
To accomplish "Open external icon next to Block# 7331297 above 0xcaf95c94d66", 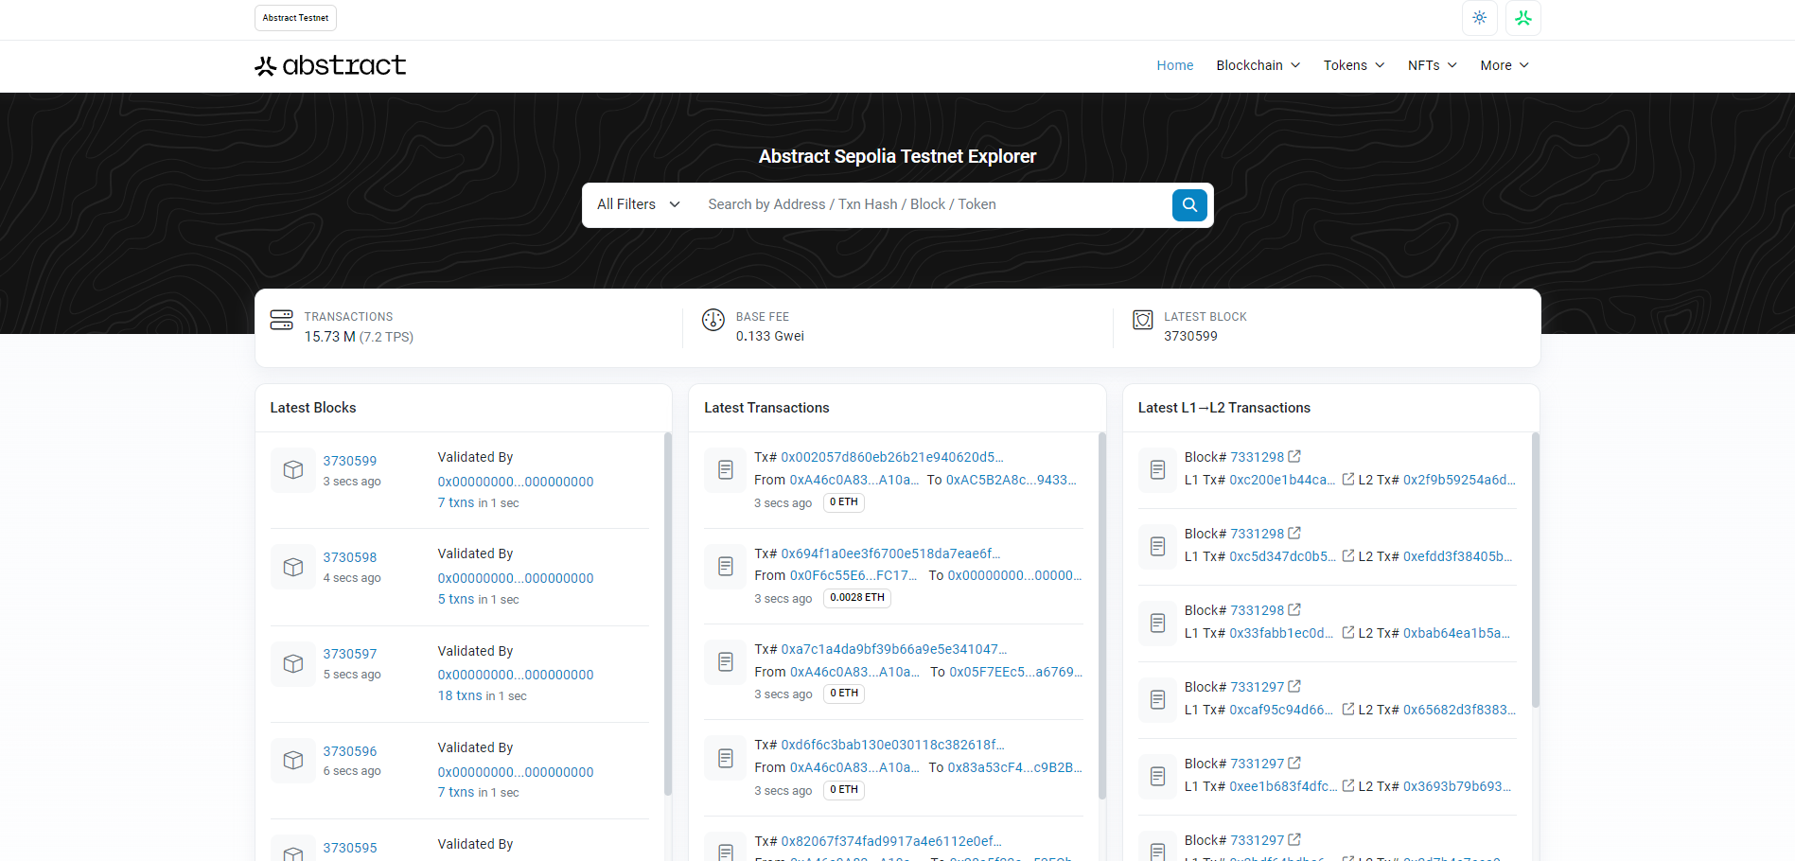I will click(x=1294, y=686).
